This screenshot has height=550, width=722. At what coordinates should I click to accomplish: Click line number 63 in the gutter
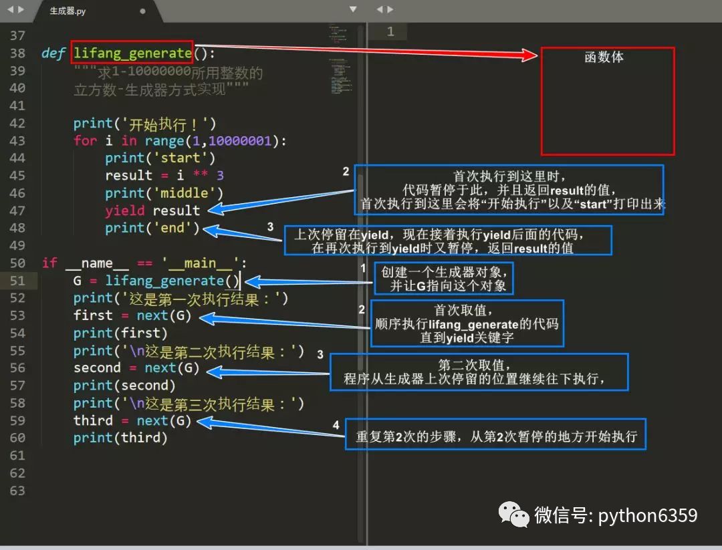(17, 491)
